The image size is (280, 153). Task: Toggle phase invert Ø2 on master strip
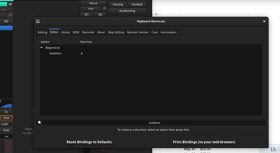[100, 15]
